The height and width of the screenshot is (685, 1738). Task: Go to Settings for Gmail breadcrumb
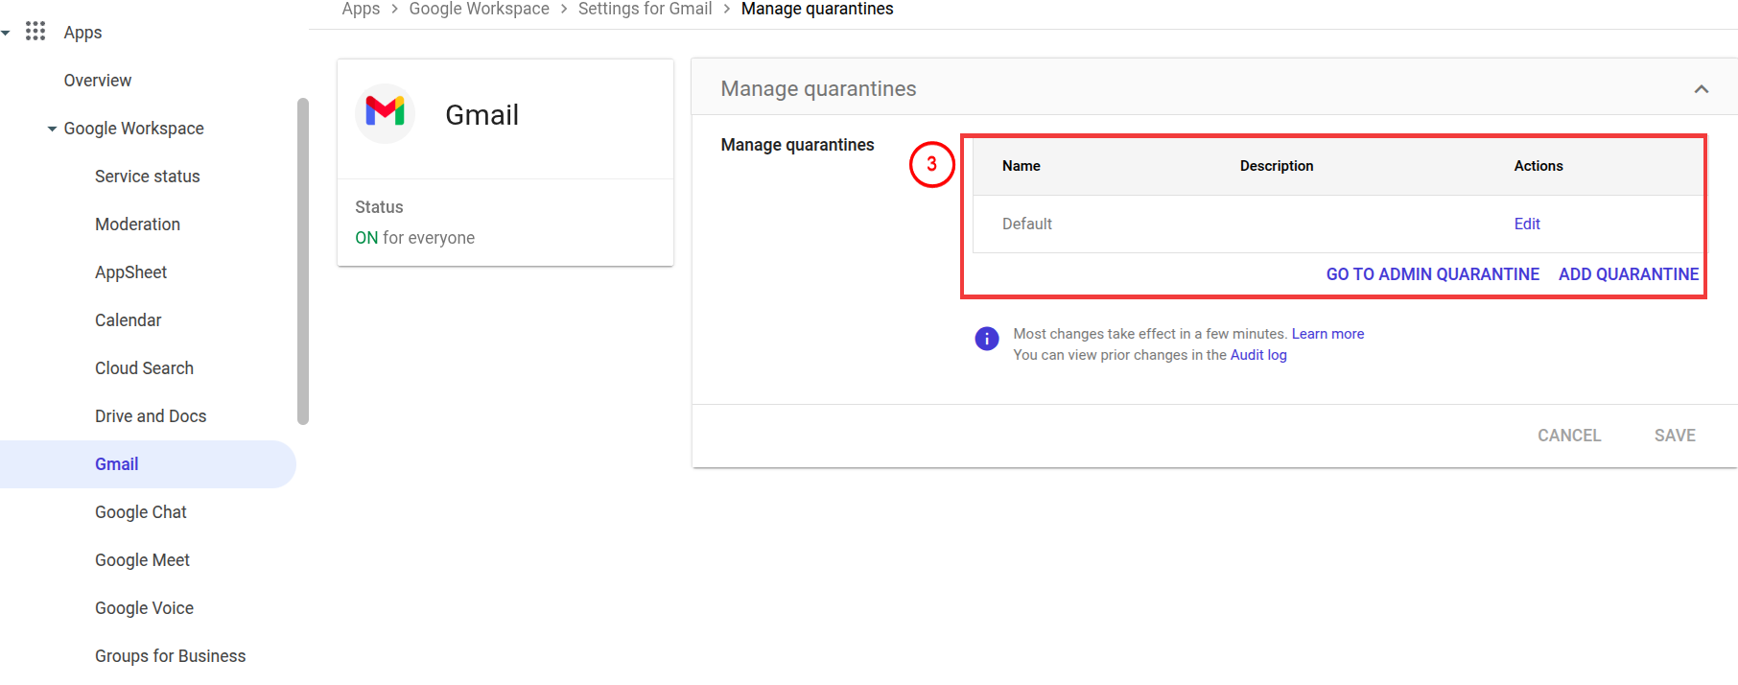[x=645, y=9]
